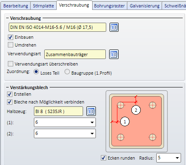
Task: Open the (2) distance dropdown
Action: (x=92, y=133)
